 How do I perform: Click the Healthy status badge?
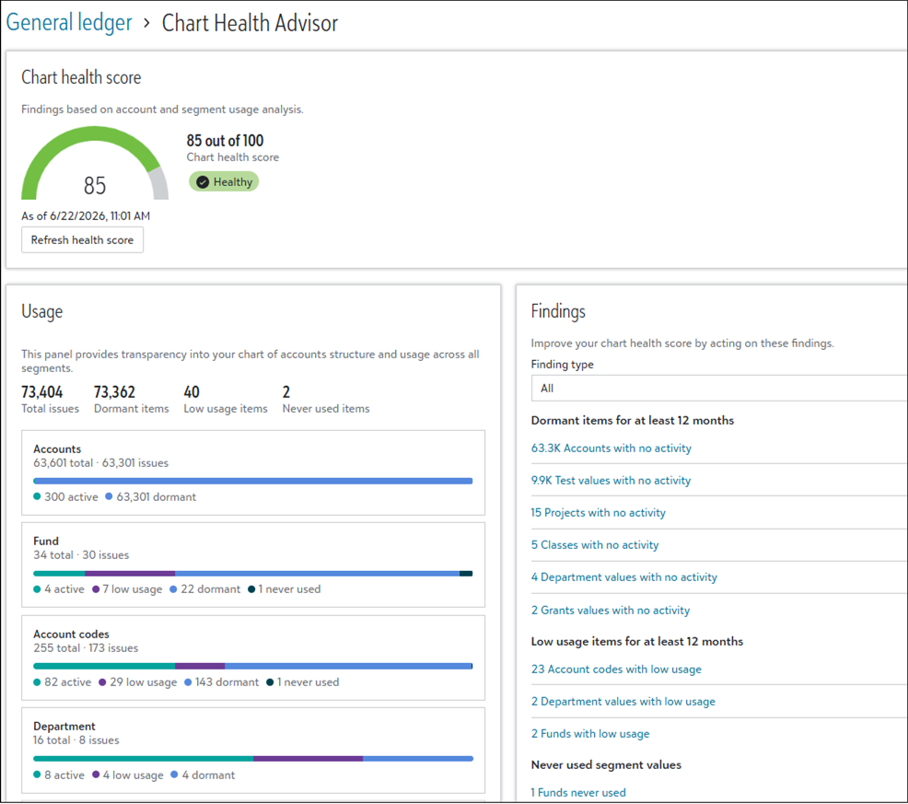(x=224, y=181)
